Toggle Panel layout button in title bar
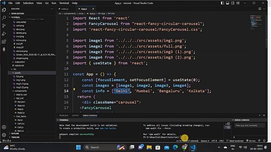Screen dimensions: 271x152 [x=227, y=3]
